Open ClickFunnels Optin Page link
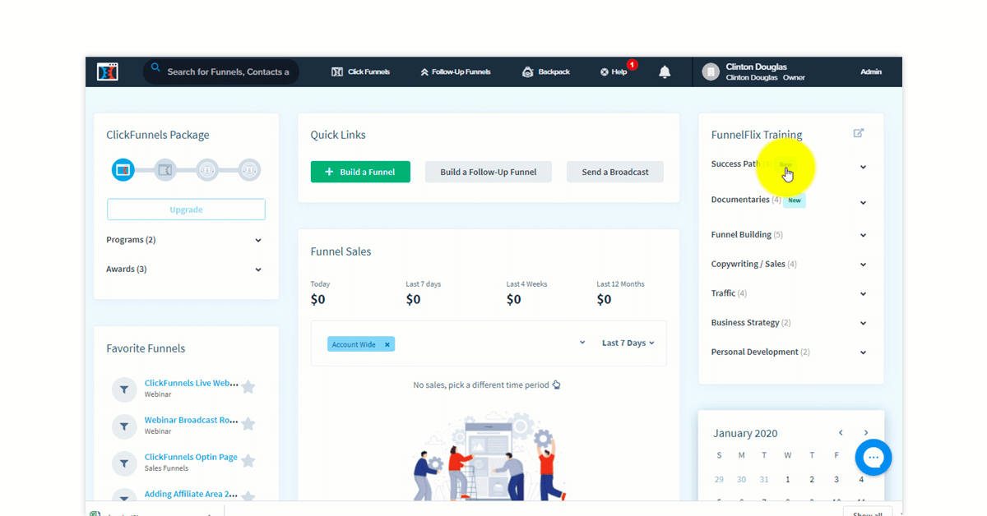 (x=191, y=457)
